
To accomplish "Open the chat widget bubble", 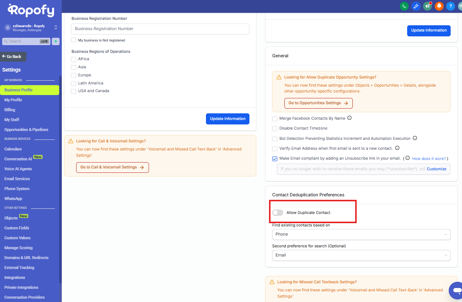I will (x=456, y=290).
